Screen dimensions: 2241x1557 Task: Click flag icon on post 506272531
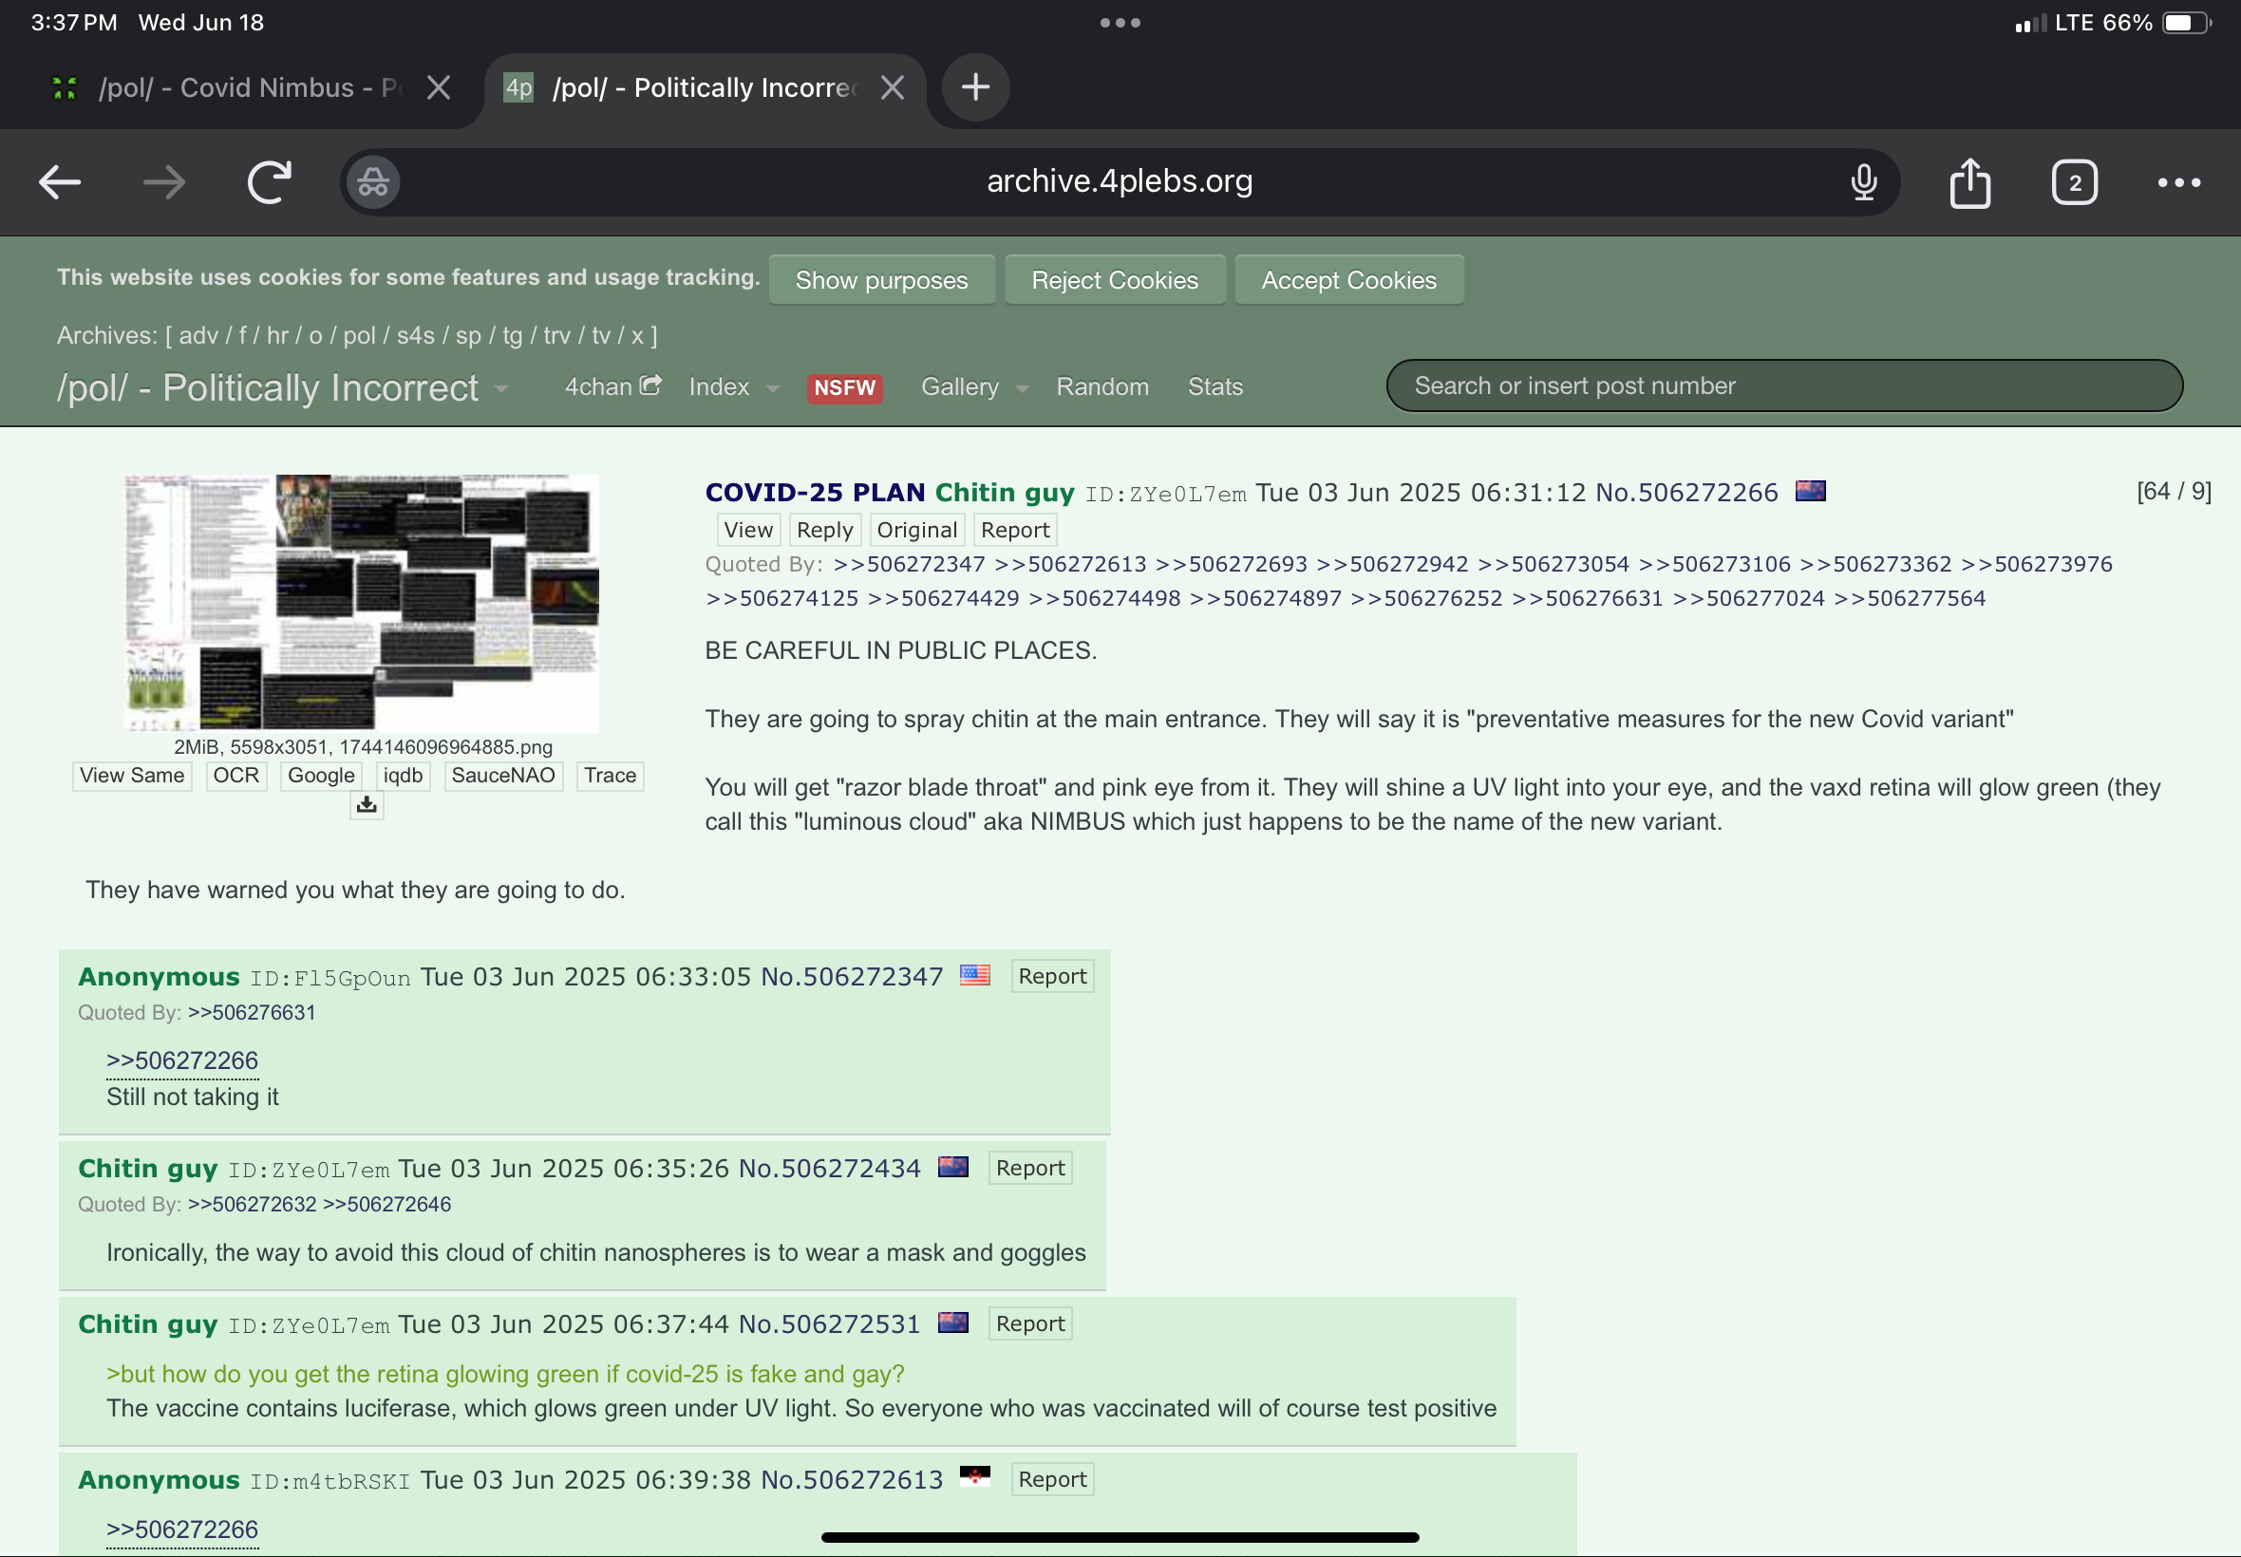[952, 1322]
